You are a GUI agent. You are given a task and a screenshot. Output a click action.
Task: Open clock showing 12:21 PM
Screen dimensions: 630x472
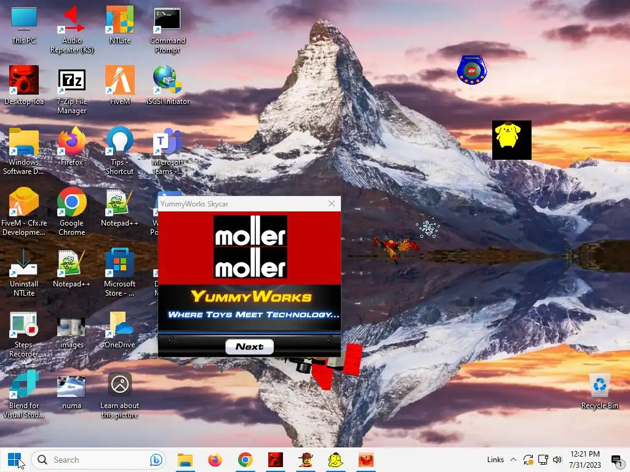585,460
